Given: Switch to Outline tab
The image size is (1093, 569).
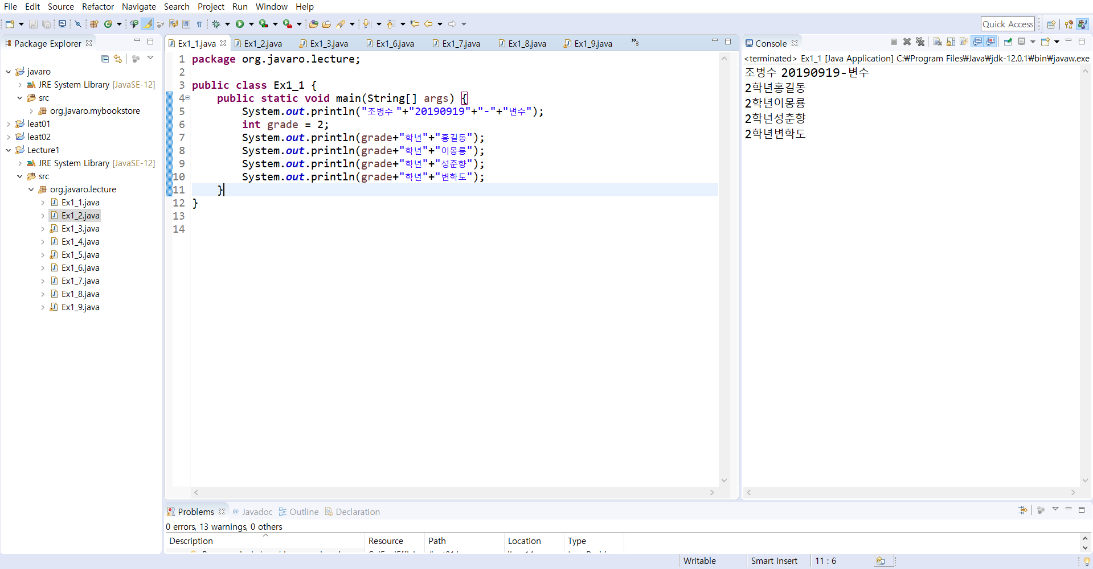Looking at the screenshot, I should pyautogui.click(x=298, y=512).
